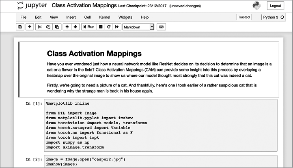Move selected cell up arrow
The height and width of the screenshot is (168, 293).
[67, 27]
